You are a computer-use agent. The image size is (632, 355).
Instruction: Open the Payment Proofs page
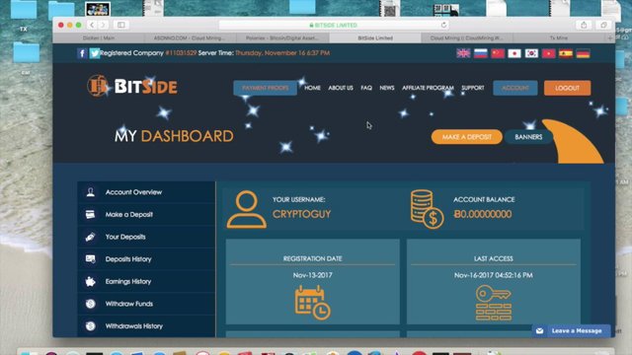[x=266, y=88]
